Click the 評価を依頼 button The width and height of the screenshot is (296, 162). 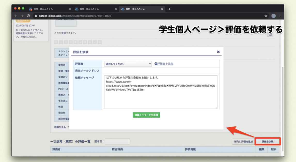click(267, 141)
